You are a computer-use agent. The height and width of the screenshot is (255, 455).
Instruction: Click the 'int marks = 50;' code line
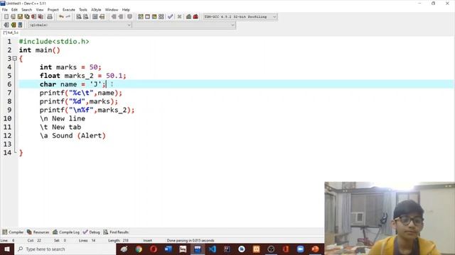click(70, 67)
